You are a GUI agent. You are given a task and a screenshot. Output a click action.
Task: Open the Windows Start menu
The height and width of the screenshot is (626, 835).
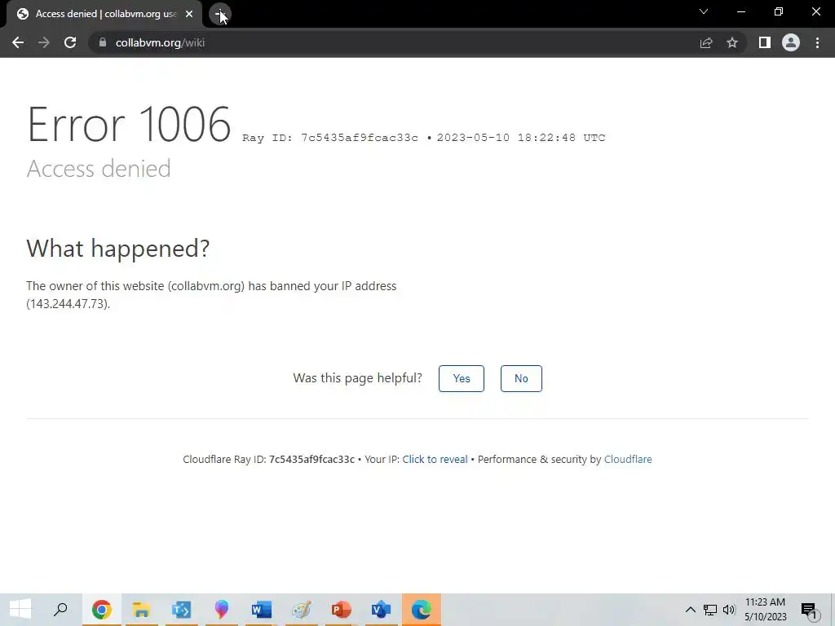pos(20,610)
